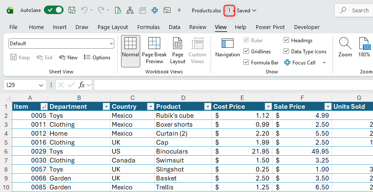Click in the Search box
Screen dimensions: 373x192
pyautogui.click(x=354, y=10)
